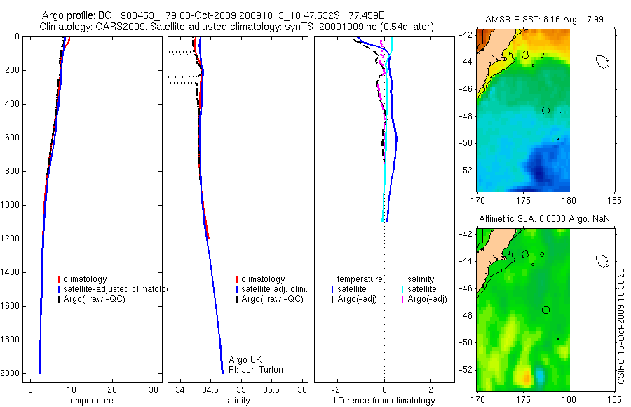The width and height of the screenshot is (631, 407).
Task: Click the dark blue cold patch on the SST map
Action: click(538, 169)
